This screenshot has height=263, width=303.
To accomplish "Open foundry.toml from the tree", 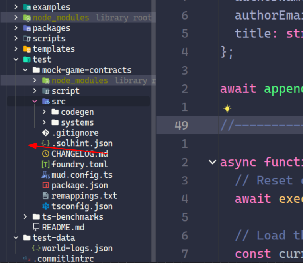I will [x=79, y=164].
